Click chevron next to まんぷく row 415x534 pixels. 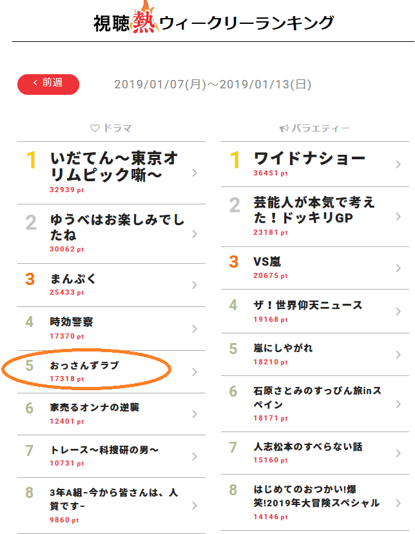tap(195, 285)
